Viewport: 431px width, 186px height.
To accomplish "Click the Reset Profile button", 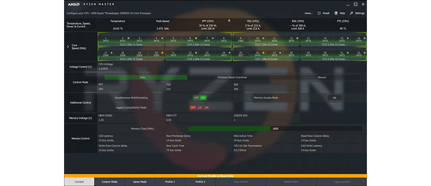I will tap(291, 182).
